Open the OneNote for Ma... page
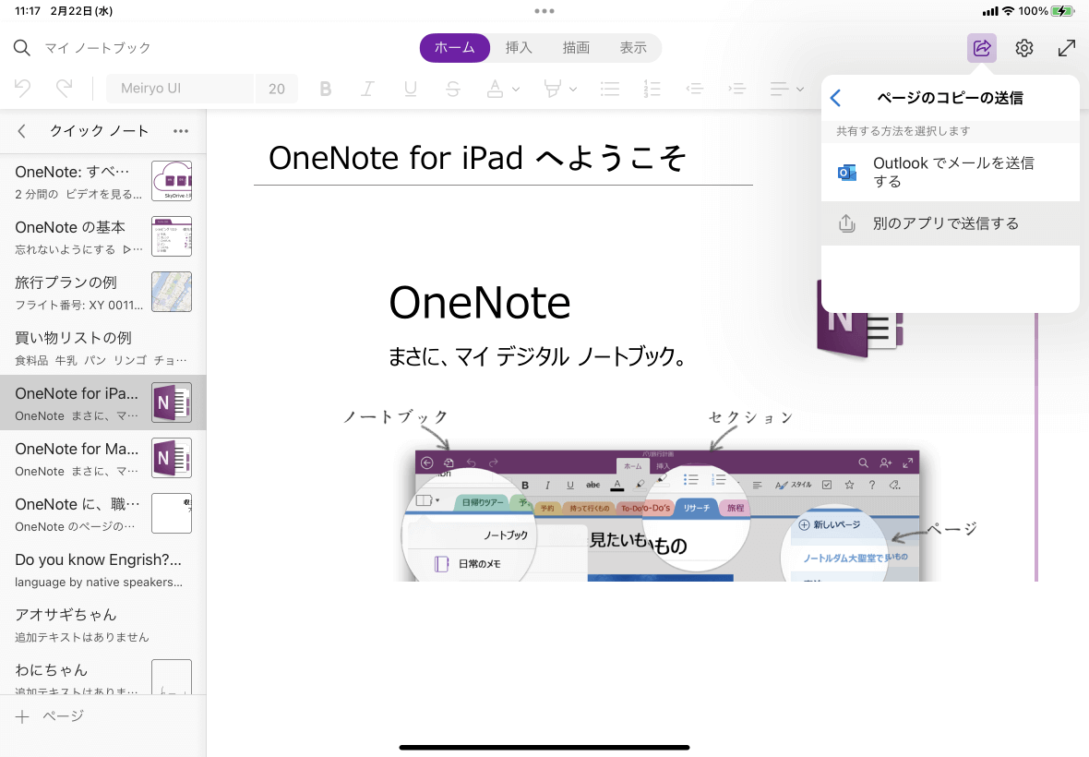1089x757 pixels. [102, 459]
